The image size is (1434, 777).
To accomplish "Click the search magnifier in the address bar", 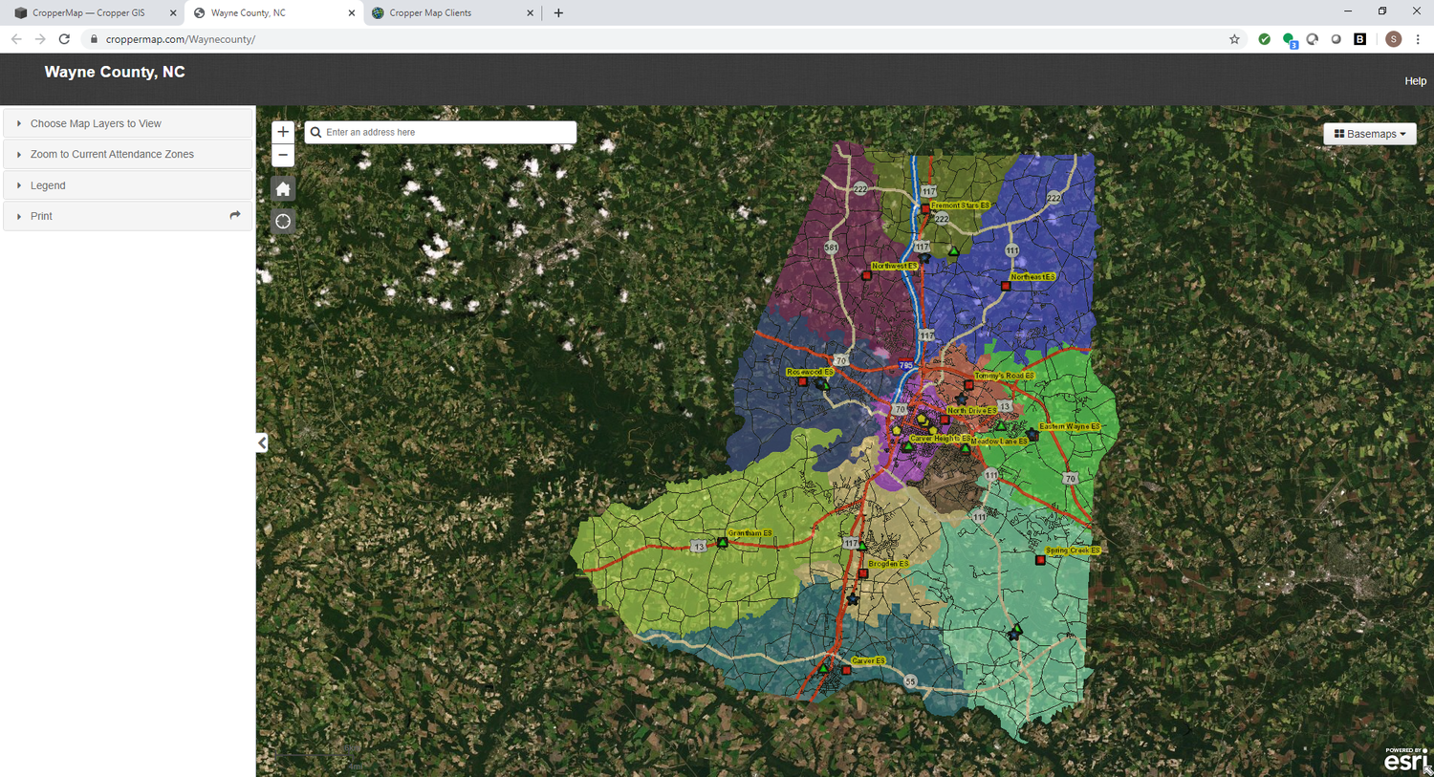I will click(315, 132).
